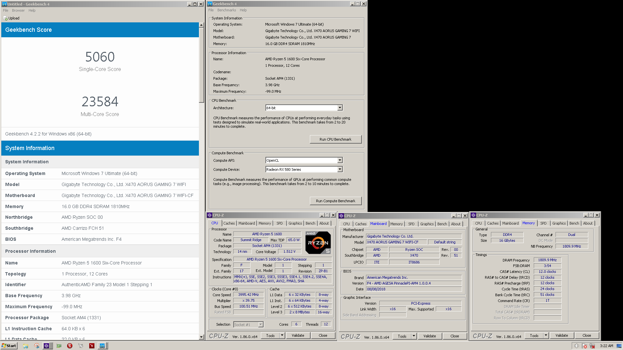Click the title icon of the CPU-Z Mainboard window

[341, 216]
